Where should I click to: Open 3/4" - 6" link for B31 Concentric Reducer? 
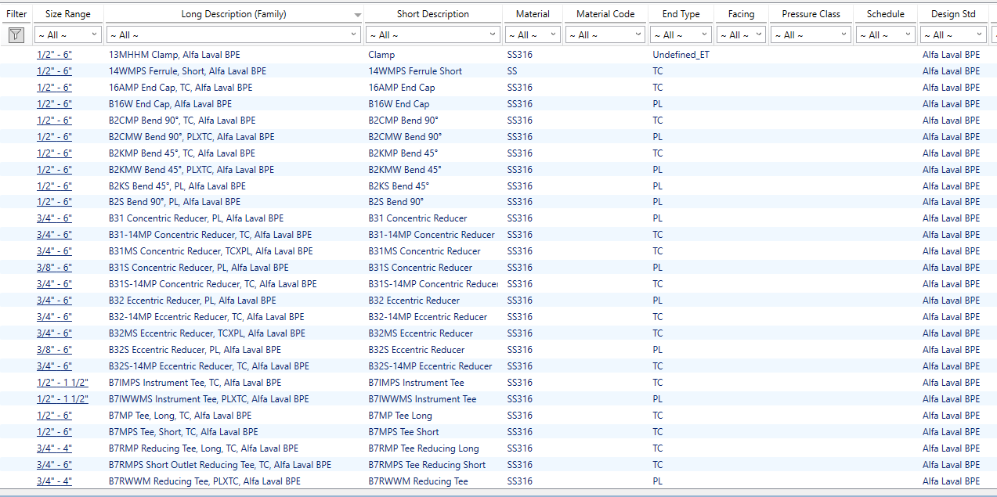pyautogui.click(x=54, y=218)
